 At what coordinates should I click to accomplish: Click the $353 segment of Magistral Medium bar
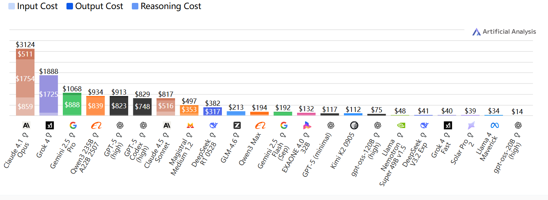click(x=189, y=110)
